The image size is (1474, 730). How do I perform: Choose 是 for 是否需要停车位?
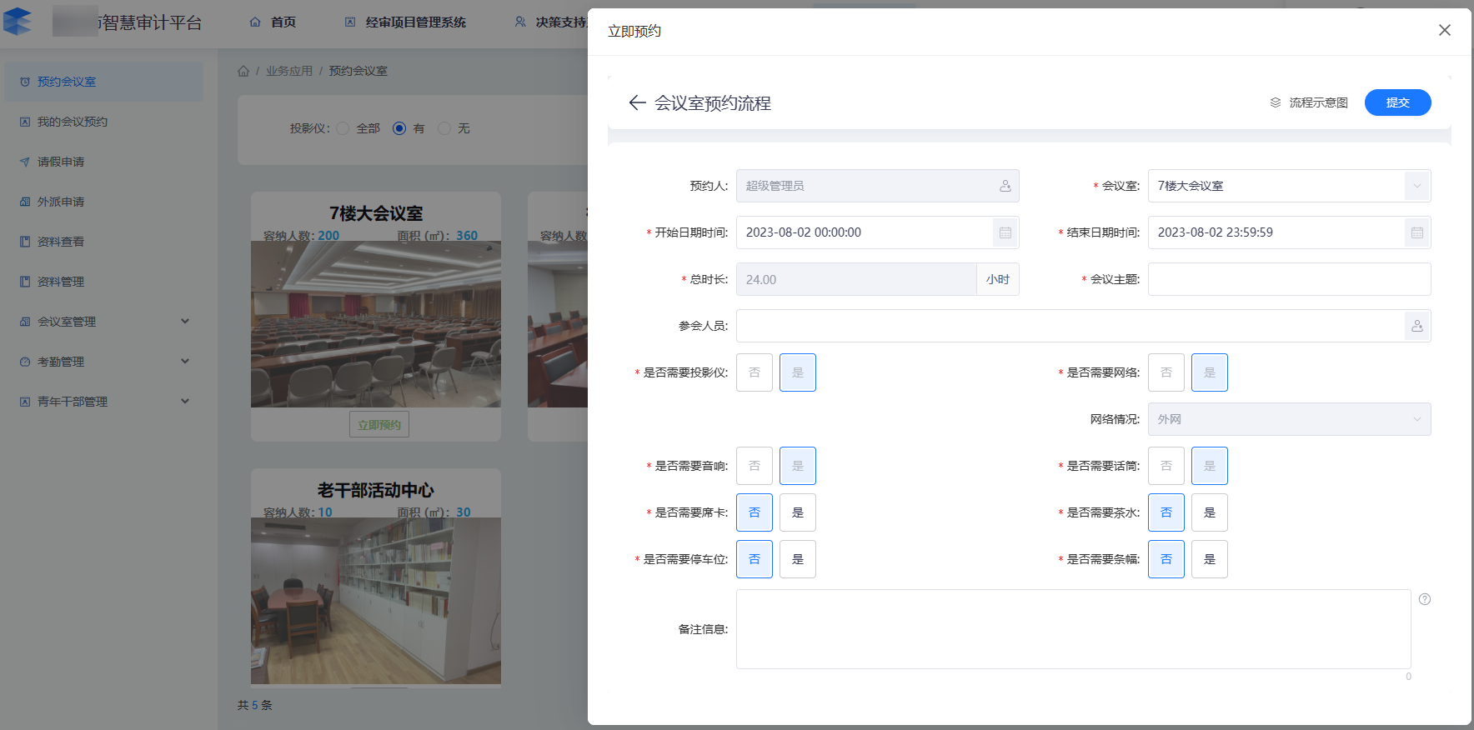tap(798, 559)
